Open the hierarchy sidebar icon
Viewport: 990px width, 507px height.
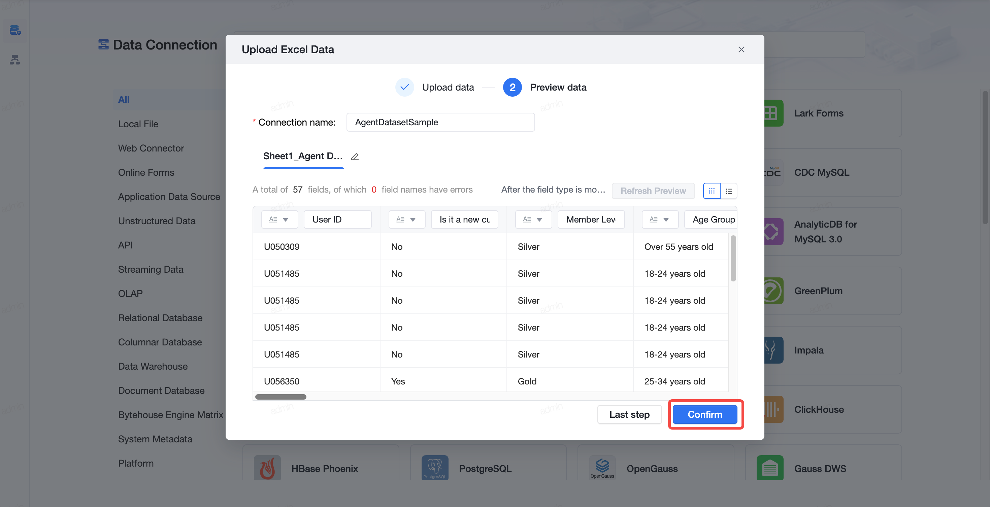point(15,60)
